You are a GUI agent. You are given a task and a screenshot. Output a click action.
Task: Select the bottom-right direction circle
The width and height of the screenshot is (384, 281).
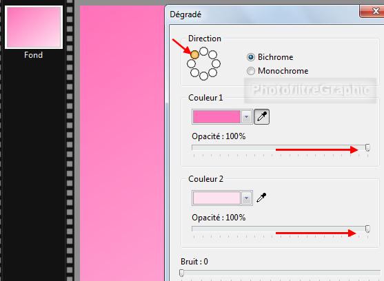[212, 72]
